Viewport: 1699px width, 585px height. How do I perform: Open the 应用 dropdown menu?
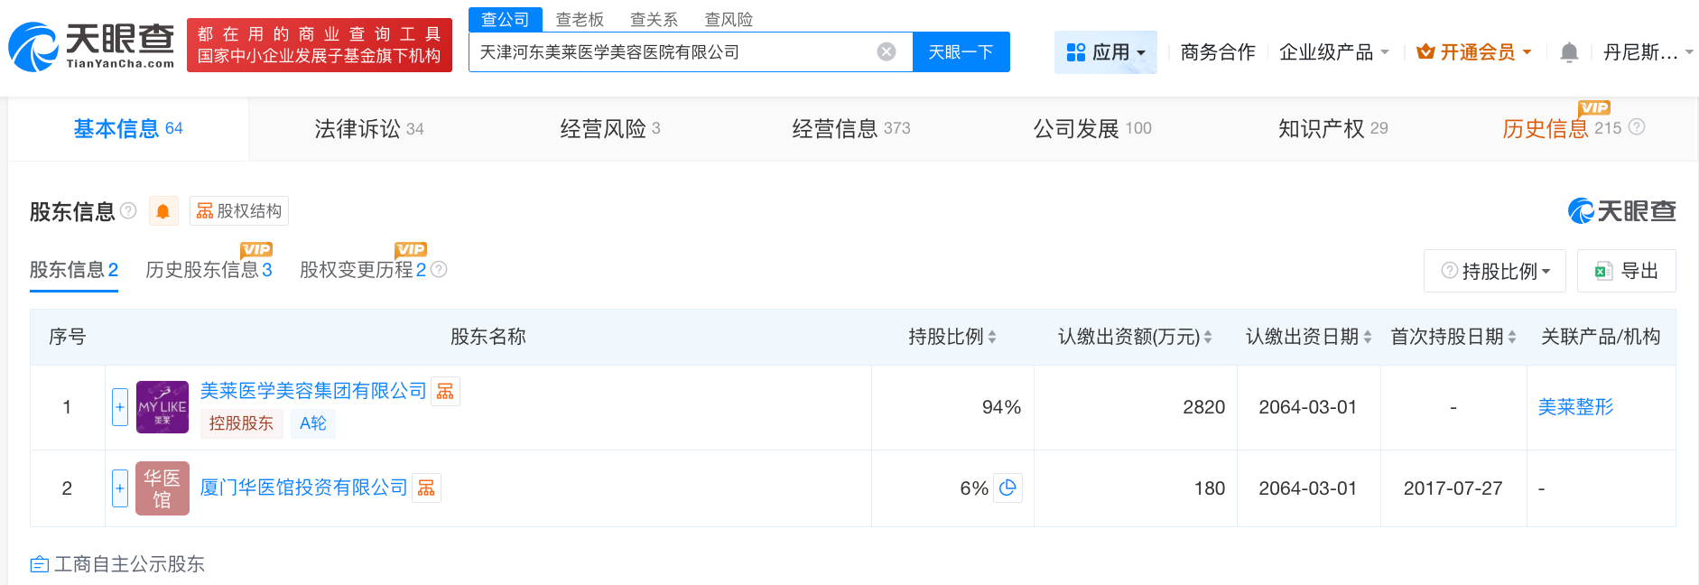click(1106, 52)
